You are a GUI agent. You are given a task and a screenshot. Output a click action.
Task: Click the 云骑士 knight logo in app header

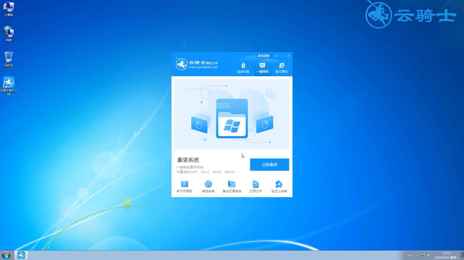click(x=182, y=64)
